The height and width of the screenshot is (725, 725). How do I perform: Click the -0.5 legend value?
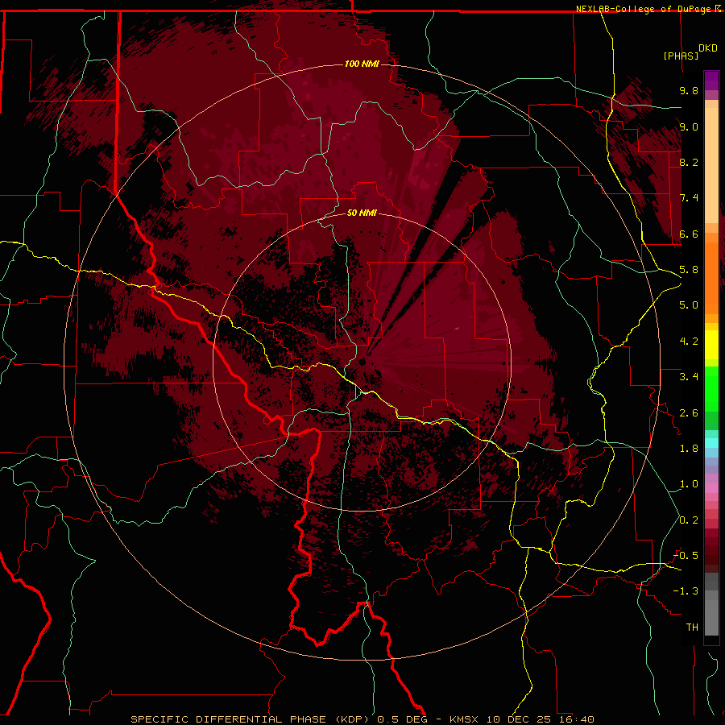(x=686, y=556)
